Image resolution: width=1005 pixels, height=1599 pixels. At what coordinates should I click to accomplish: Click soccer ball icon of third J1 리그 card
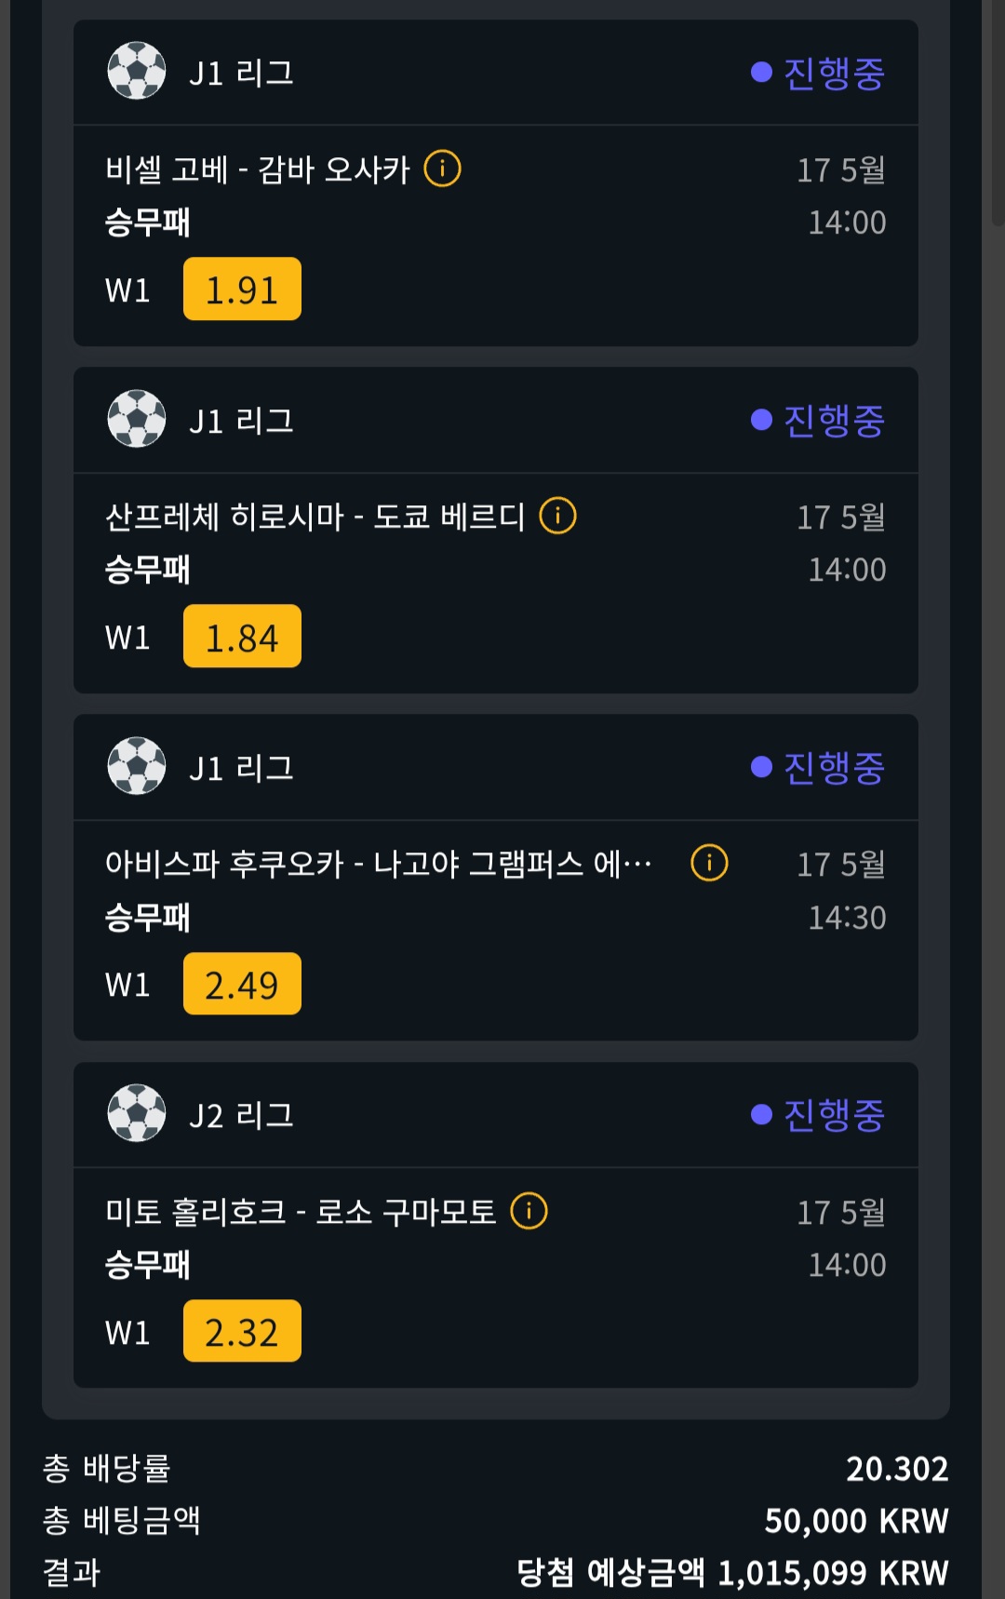137,766
